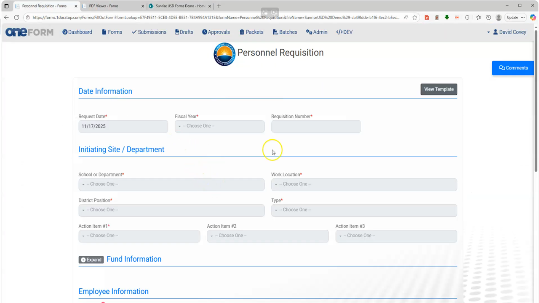Open the Fiscal Year dropdown
539x303 pixels.
[219, 126]
